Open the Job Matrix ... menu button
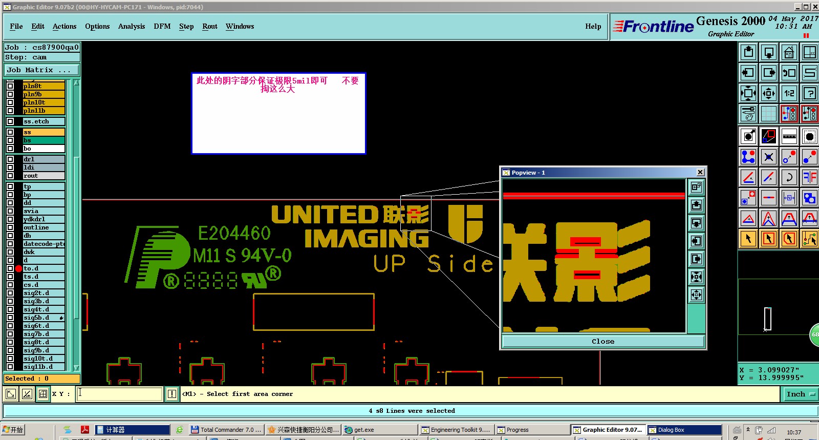The height and width of the screenshot is (440, 819). (x=42, y=70)
